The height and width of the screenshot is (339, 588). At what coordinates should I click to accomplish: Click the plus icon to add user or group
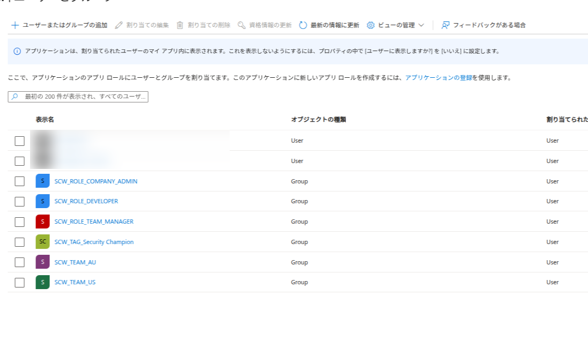(15, 25)
